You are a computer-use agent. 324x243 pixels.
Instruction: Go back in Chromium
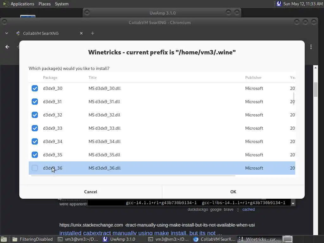click(7, 47)
